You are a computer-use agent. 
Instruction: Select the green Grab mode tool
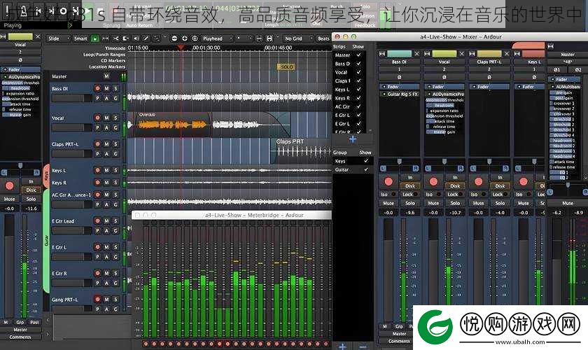click(95, 38)
